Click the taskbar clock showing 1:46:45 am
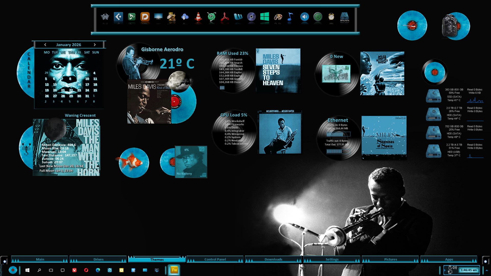Screen dimensions: 491x276 tap(468, 270)
